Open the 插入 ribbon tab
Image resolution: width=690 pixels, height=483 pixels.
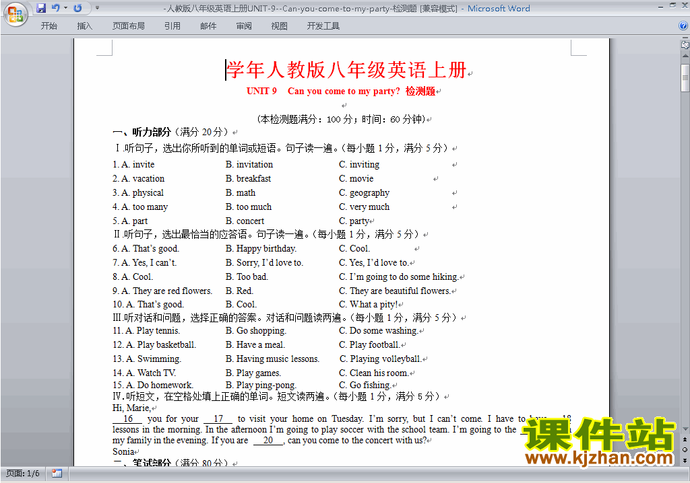tap(84, 26)
